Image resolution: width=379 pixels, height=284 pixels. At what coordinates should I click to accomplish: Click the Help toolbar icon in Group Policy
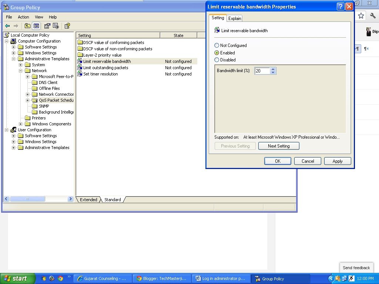[x=67, y=26]
